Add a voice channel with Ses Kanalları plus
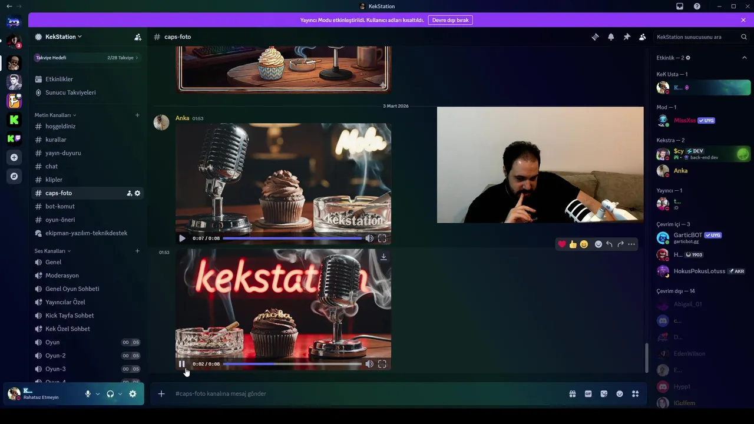The height and width of the screenshot is (424, 754). [137, 251]
